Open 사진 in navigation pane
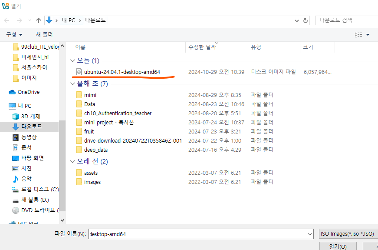The height and width of the screenshot is (250, 378). (x=22, y=168)
